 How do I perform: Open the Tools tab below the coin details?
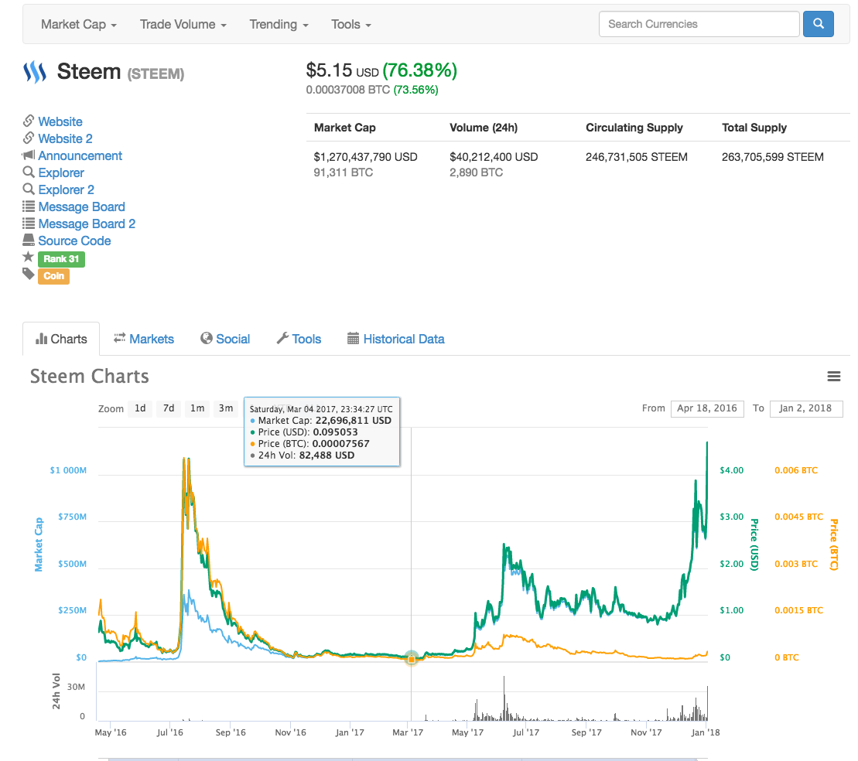tap(299, 340)
